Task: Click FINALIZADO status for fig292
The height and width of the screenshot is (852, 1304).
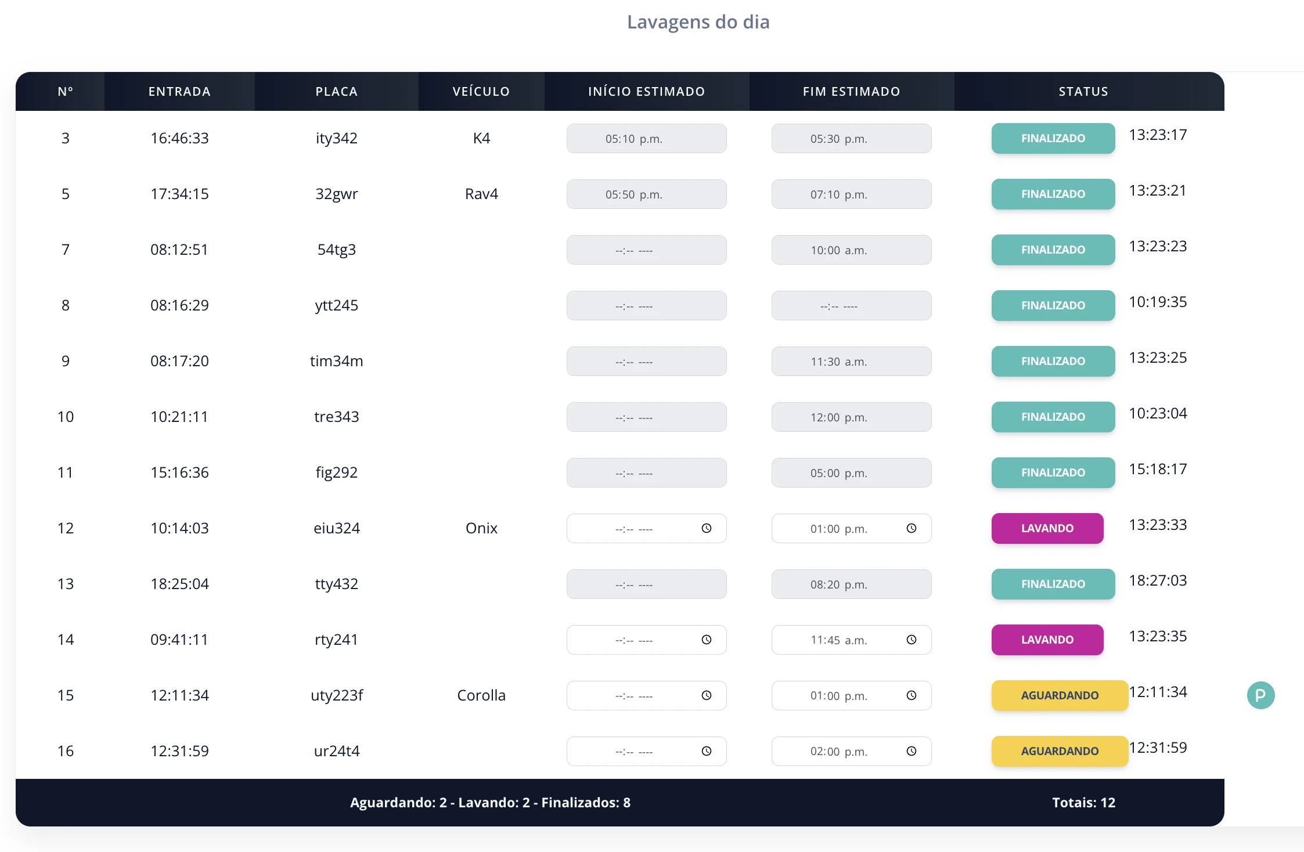Action: pyautogui.click(x=1053, y=472)
